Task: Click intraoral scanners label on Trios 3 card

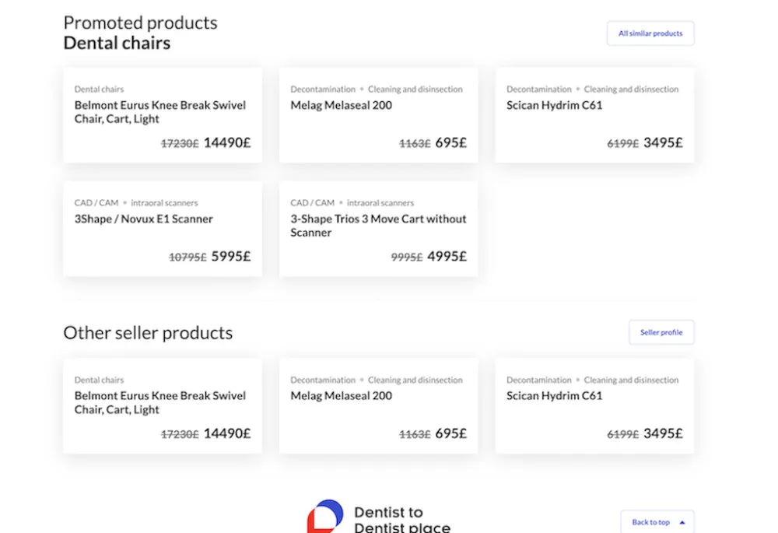Action: [380, 203]
